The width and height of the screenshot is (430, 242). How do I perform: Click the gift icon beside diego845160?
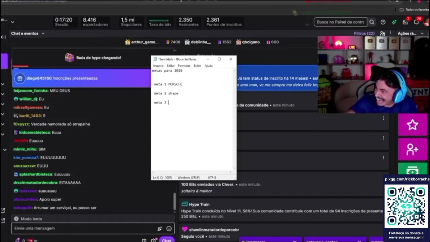pyautogui.click(x=20, y=78)
